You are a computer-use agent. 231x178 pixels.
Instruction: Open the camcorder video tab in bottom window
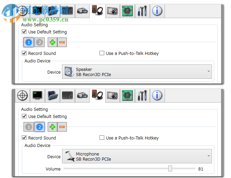pyautogui.click(x=82, y=95)
